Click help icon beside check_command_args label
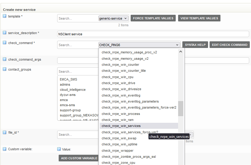This screenshot has width=251, height=165. point(5,59)
